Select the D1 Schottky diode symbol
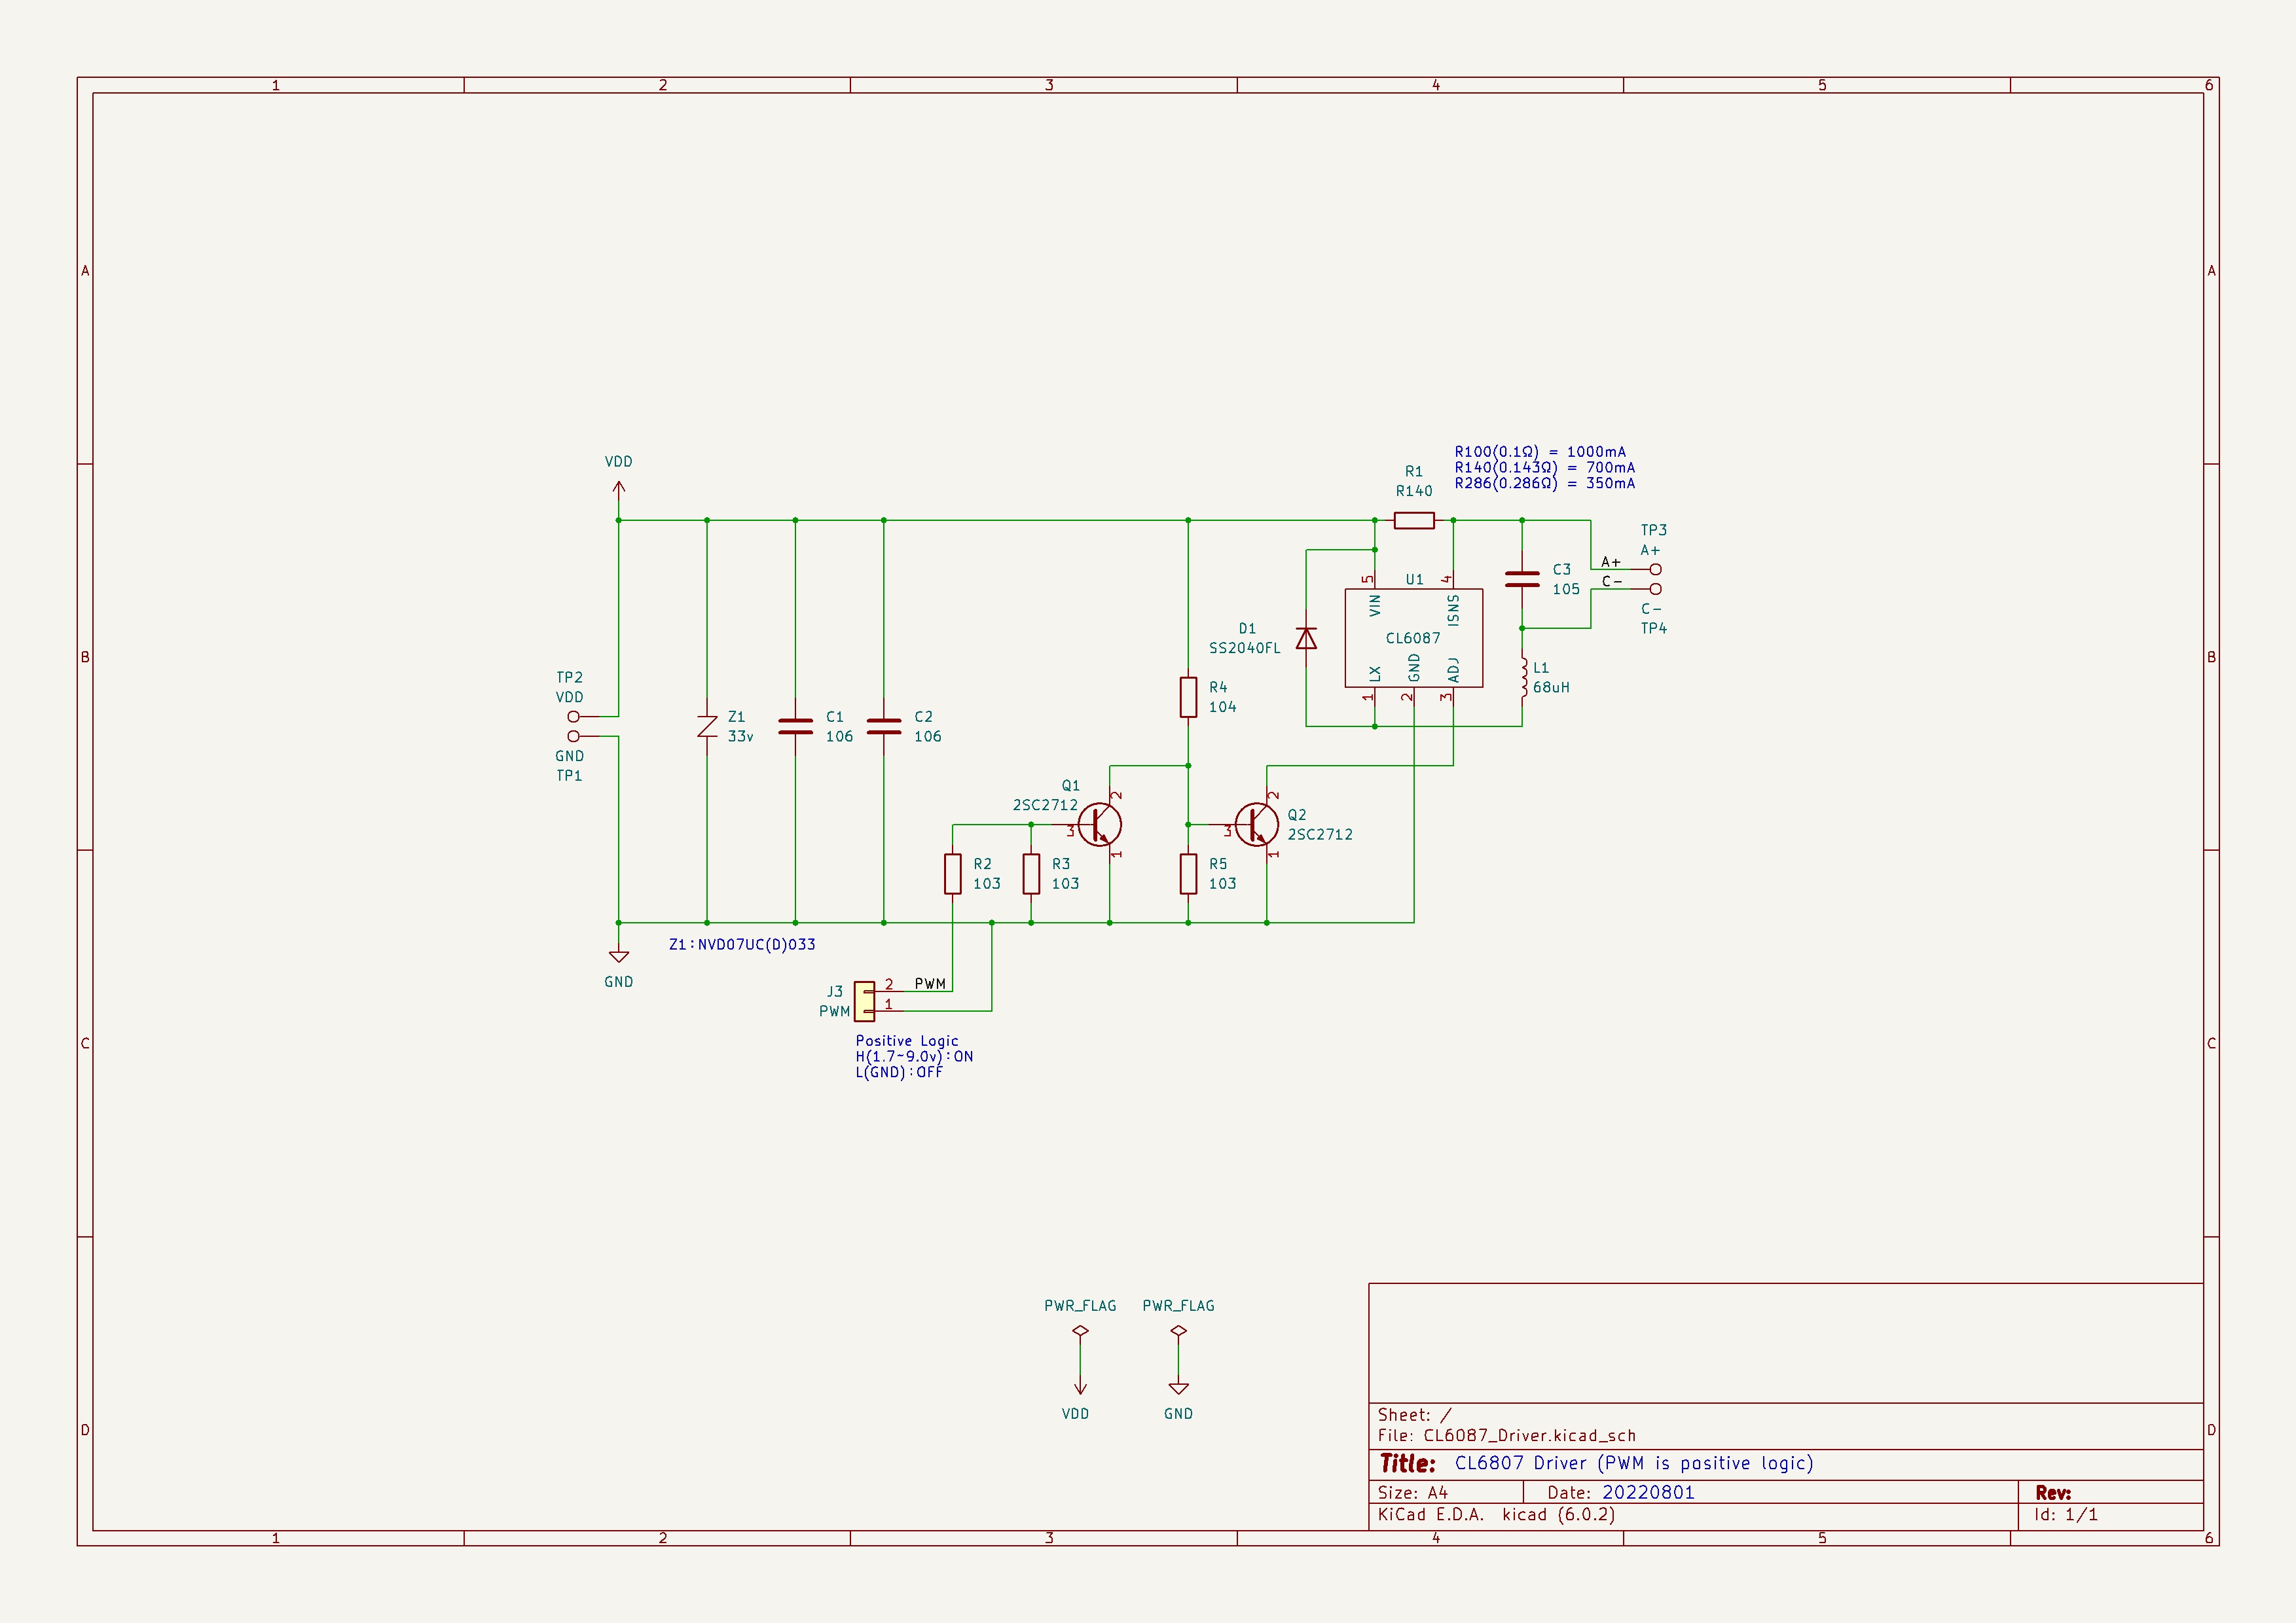The height and width of the screenshot is (1623, 2296). pyautogui.click(x=1306, y=639)
